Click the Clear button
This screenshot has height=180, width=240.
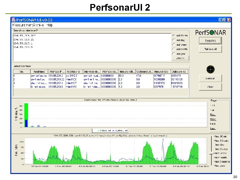210,87
